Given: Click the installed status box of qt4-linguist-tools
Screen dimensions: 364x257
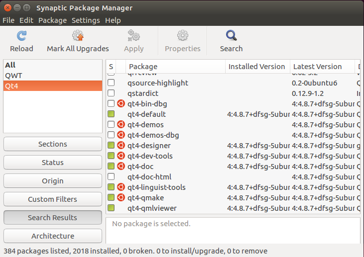Looking at the screenshot, I should tap(111, 187).
